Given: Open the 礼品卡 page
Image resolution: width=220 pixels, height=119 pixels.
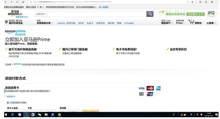Looking at the screenshot, I should (90, 23).
